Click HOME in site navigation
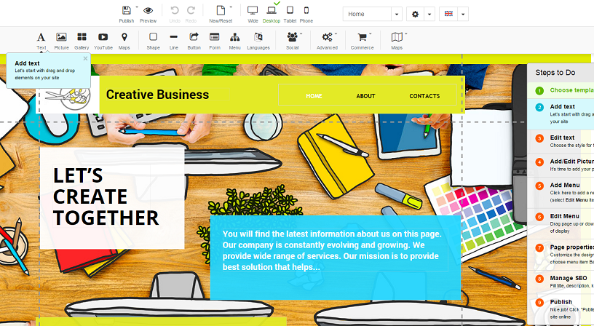 [x=314, y=96]
